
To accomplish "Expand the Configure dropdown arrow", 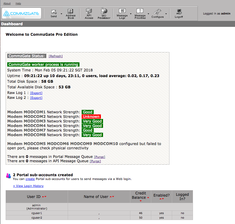I will click(166, 14).
